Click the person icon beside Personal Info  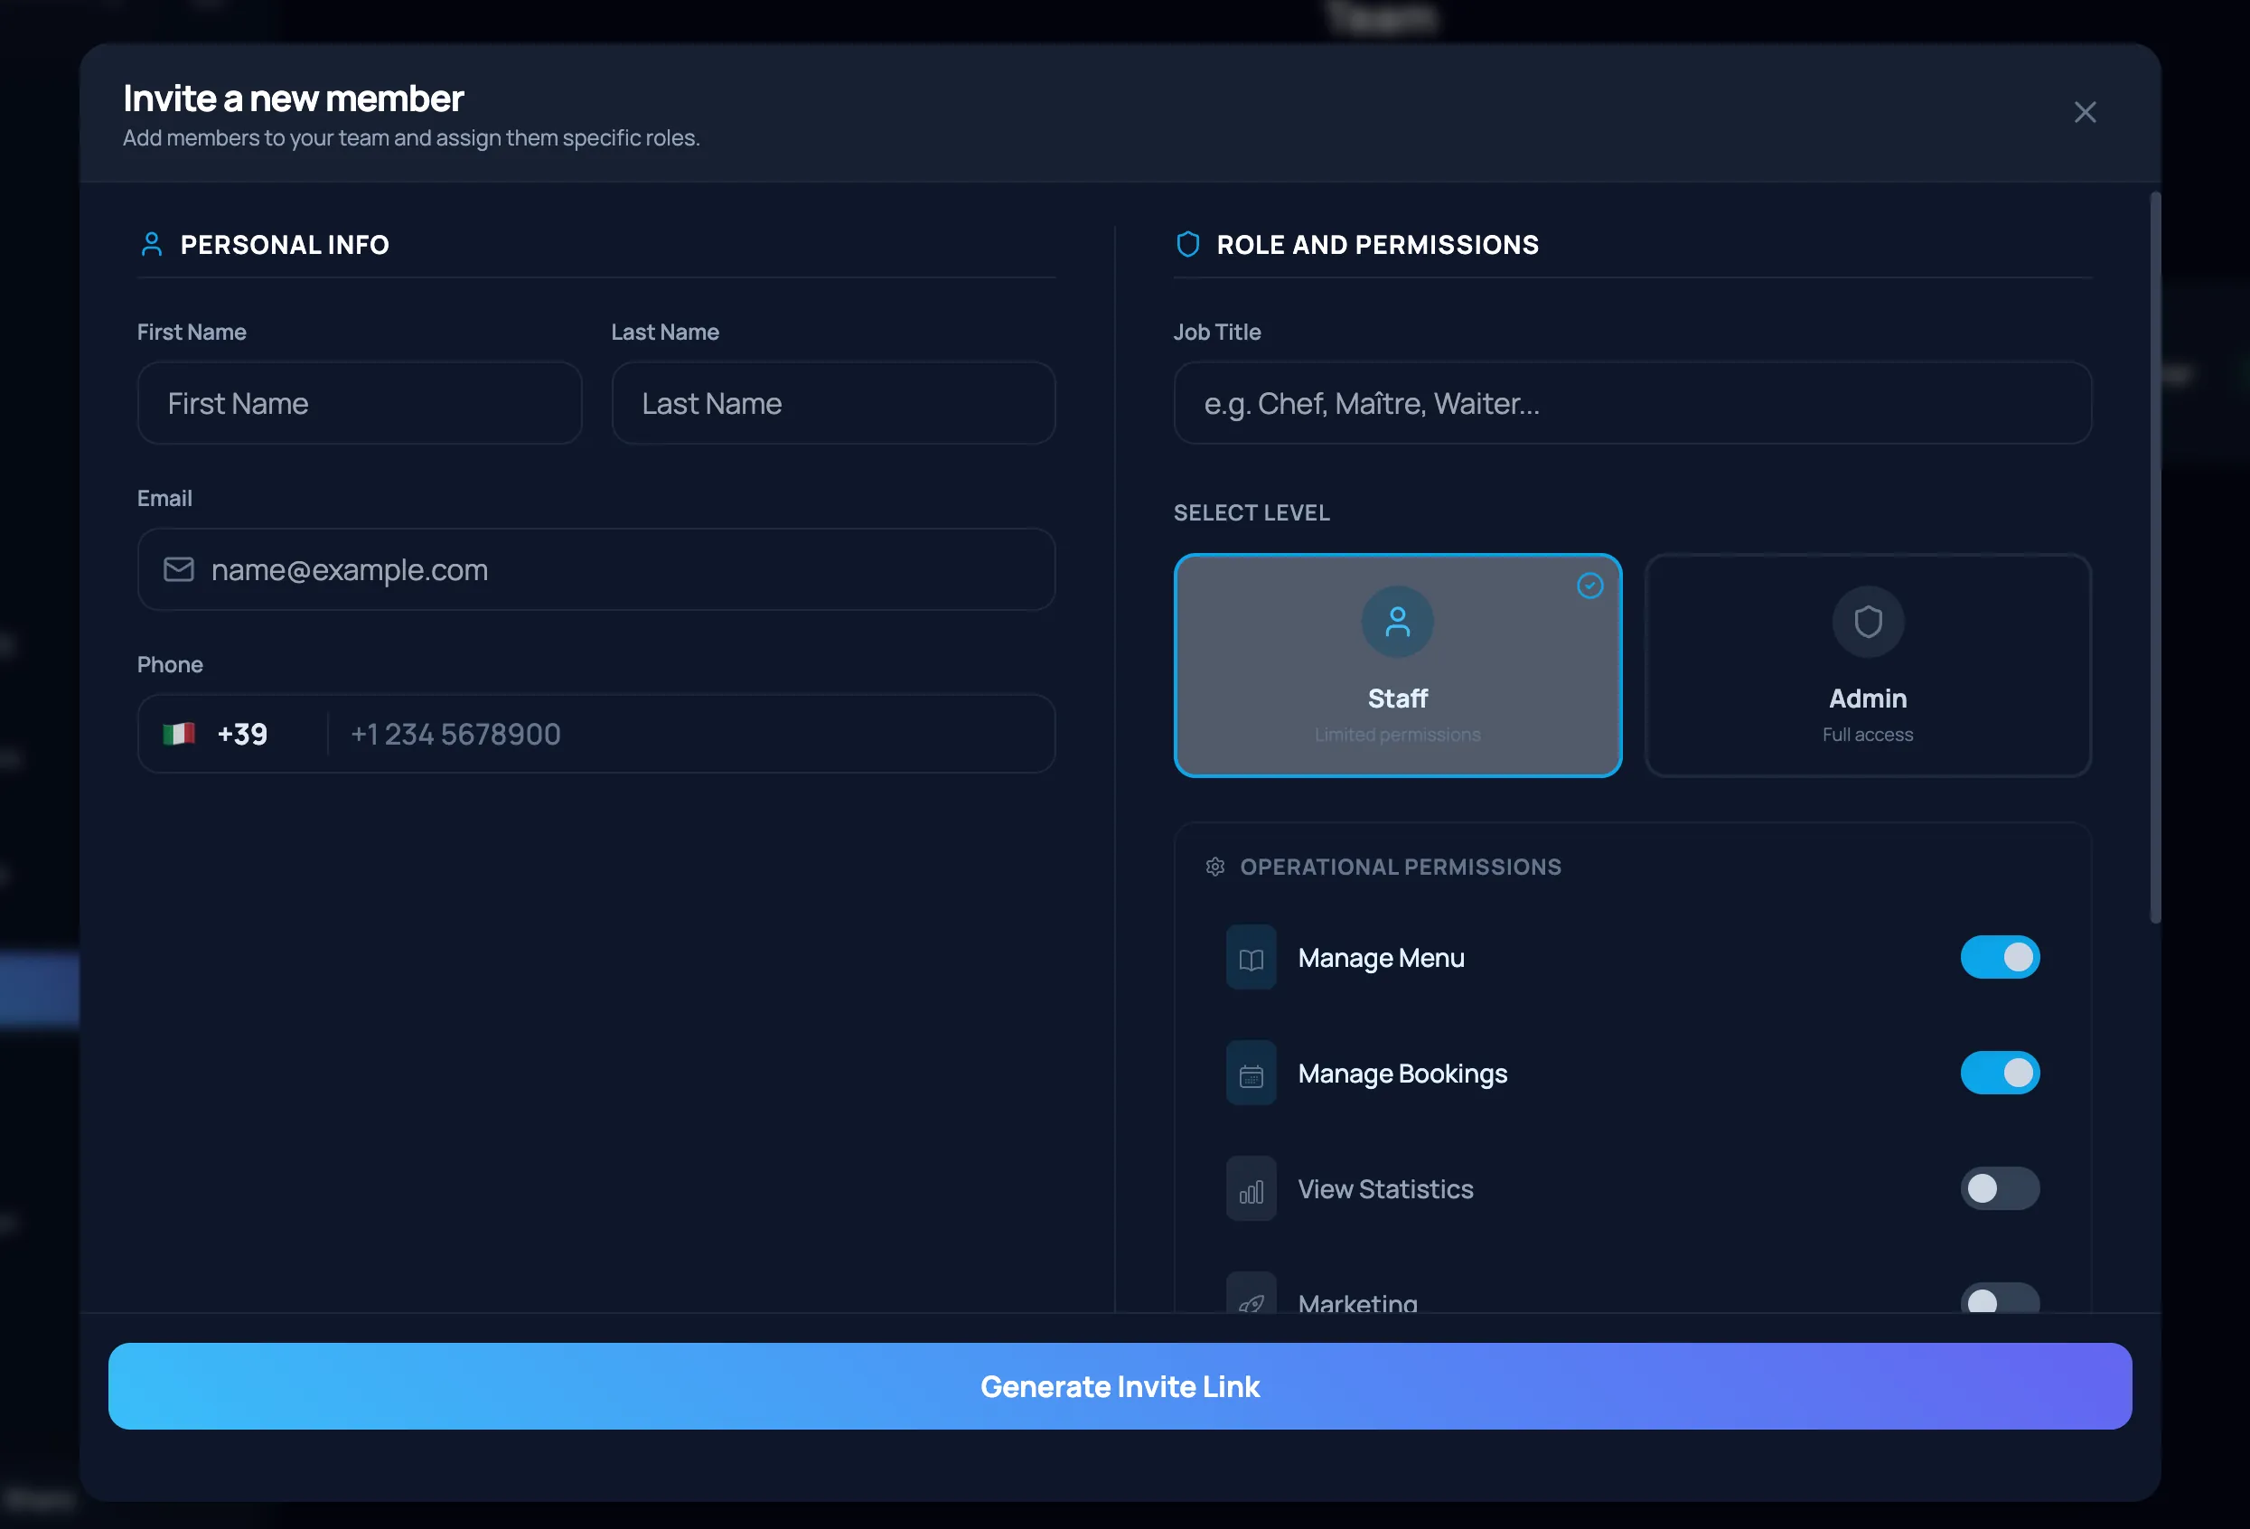pos(152,244)
